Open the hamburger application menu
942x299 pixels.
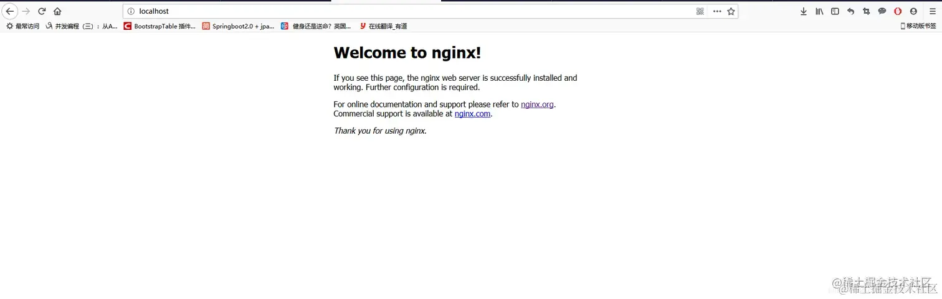[x=933, y=11]
